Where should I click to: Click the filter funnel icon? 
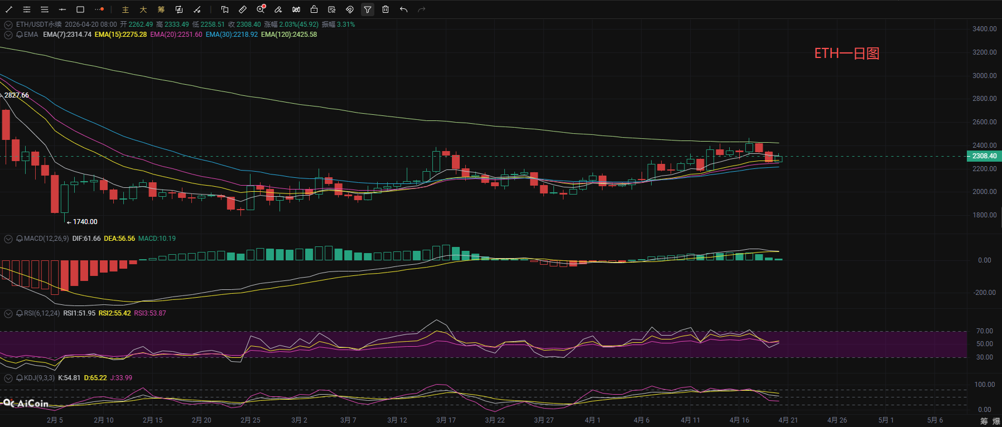tap(368, 9)
